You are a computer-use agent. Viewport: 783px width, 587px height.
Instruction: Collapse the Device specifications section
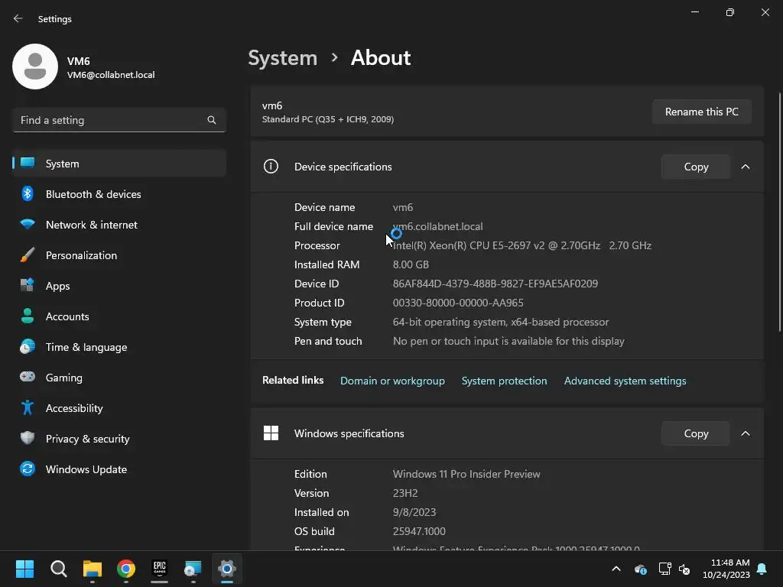pyautogui.click(x=745, y=167)
